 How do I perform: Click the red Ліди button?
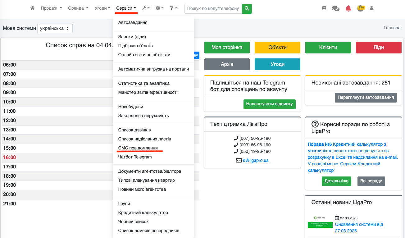click(x=379, y=48)
